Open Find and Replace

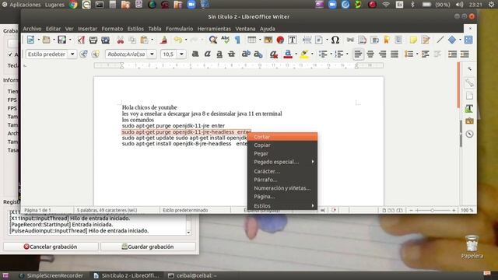pyautogui.click(x=213, y=40)
